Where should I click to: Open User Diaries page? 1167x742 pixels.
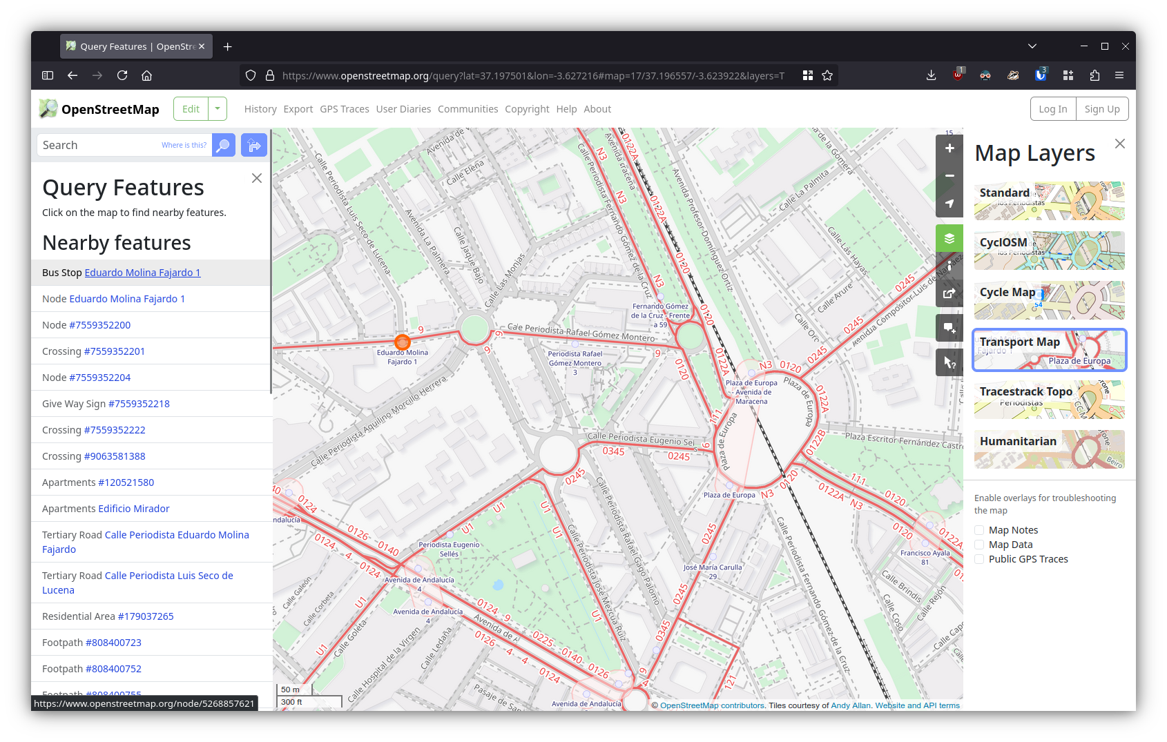pos(403,109)
